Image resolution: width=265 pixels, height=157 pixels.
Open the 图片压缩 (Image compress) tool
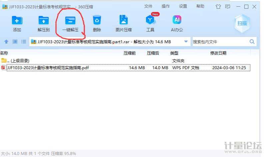tap(123, 21)
